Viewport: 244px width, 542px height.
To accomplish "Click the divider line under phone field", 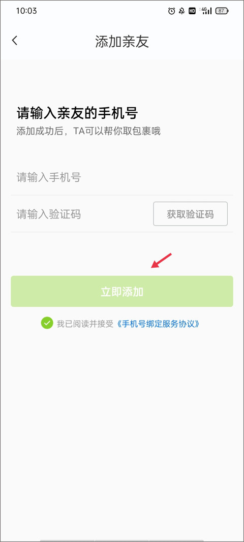I will (x=122, y=195).
